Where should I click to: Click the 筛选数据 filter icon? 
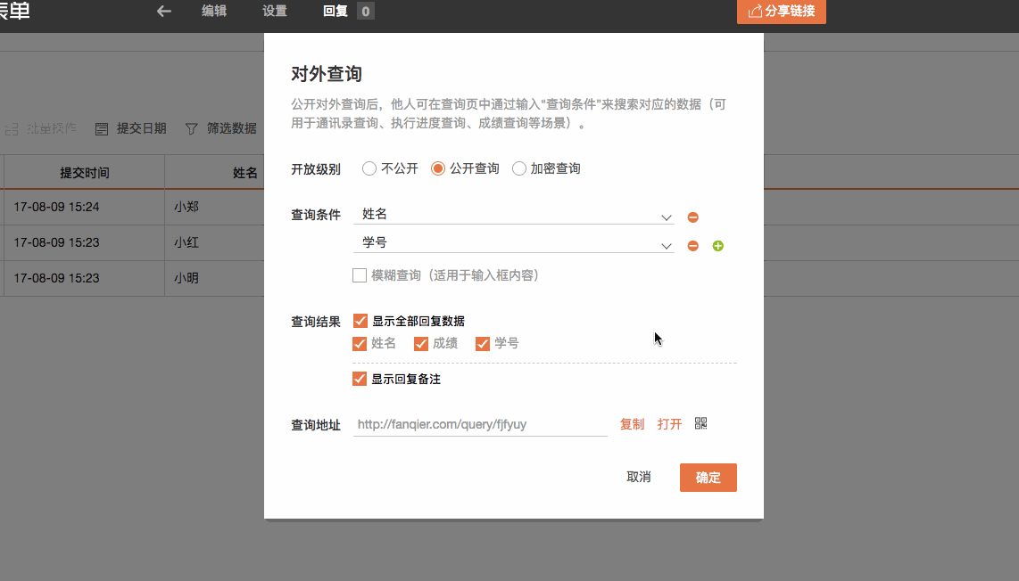[x=191, y=129]
